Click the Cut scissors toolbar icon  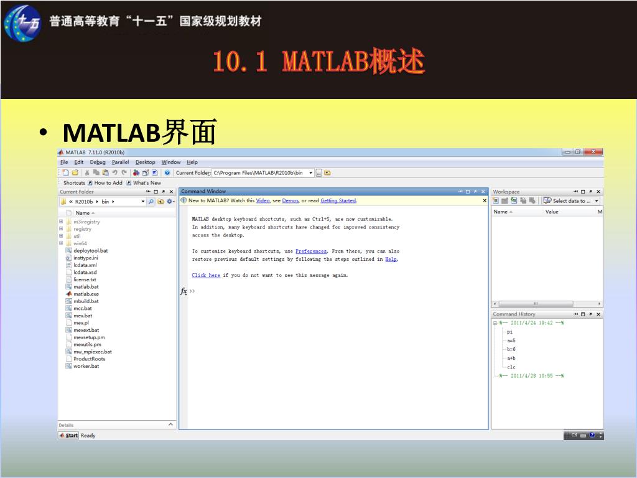coord(87,173)
